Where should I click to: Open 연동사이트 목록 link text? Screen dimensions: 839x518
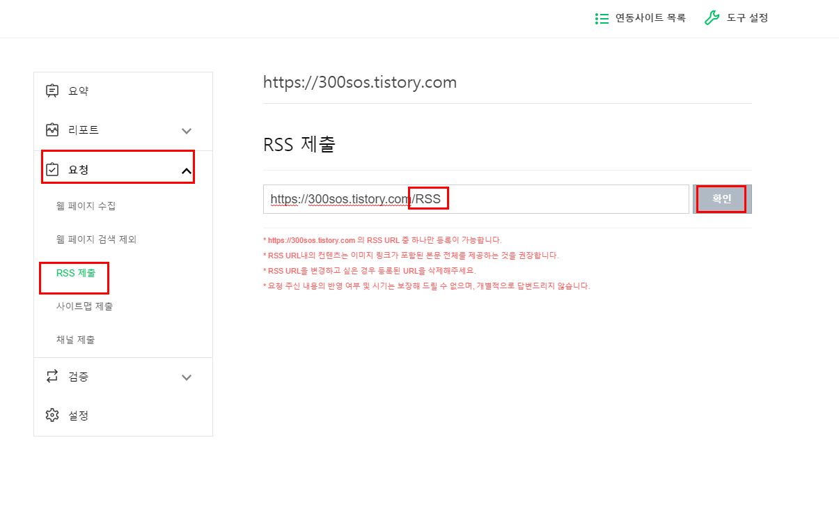point(650,18)
